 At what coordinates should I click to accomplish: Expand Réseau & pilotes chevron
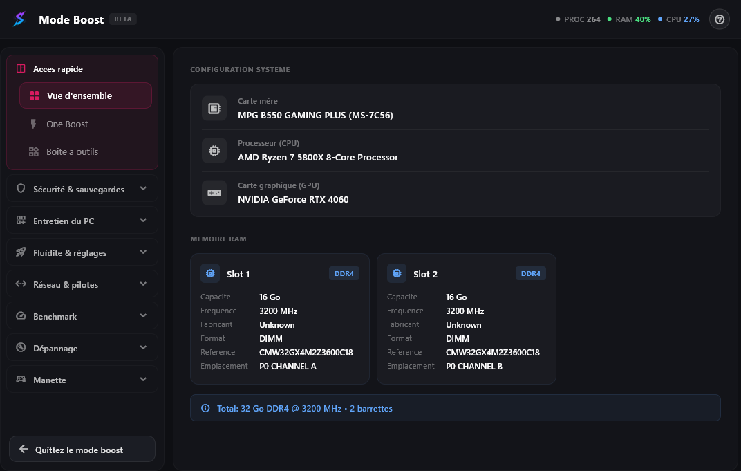tap(143, 284)
